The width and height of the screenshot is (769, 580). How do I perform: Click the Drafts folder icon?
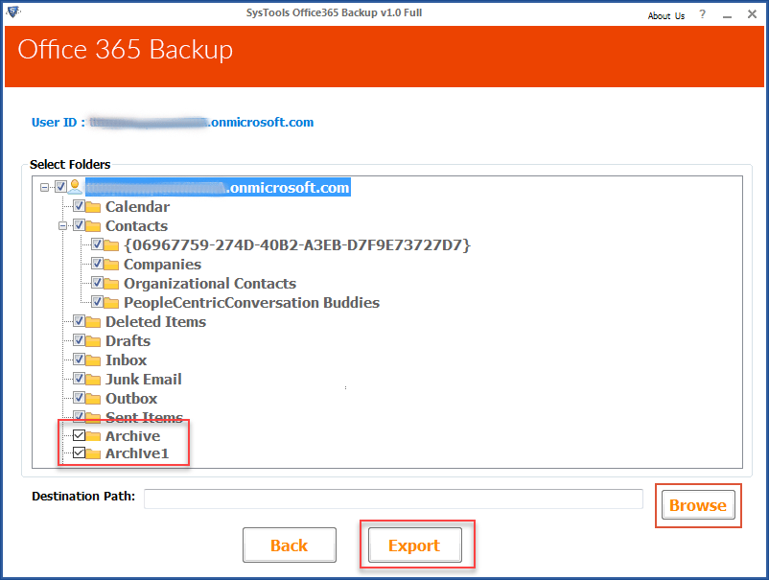click(93, 340)
